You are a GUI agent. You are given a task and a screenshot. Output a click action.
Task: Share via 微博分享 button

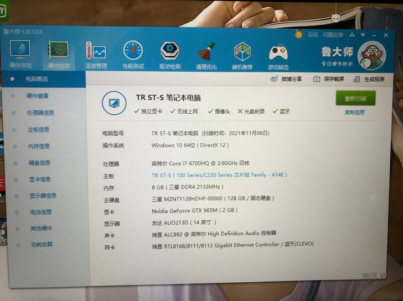(286, 79)
